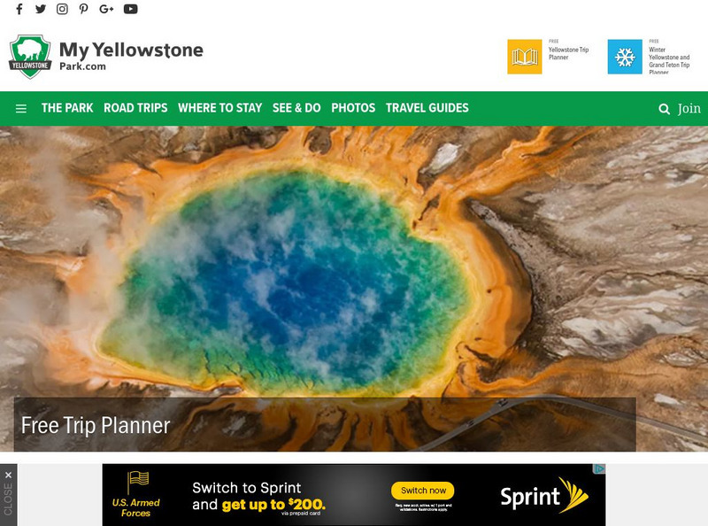Click the Yellowstone bison shield logo
The width and height of the screenshot is (708, 526).
(30, 57)
